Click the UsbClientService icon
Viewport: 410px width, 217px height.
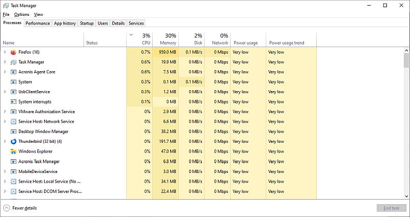13,92
